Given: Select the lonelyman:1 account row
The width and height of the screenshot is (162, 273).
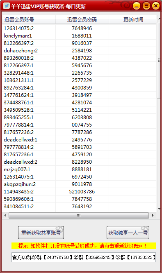Looking at the screenshot, I should tap(79, 36).
